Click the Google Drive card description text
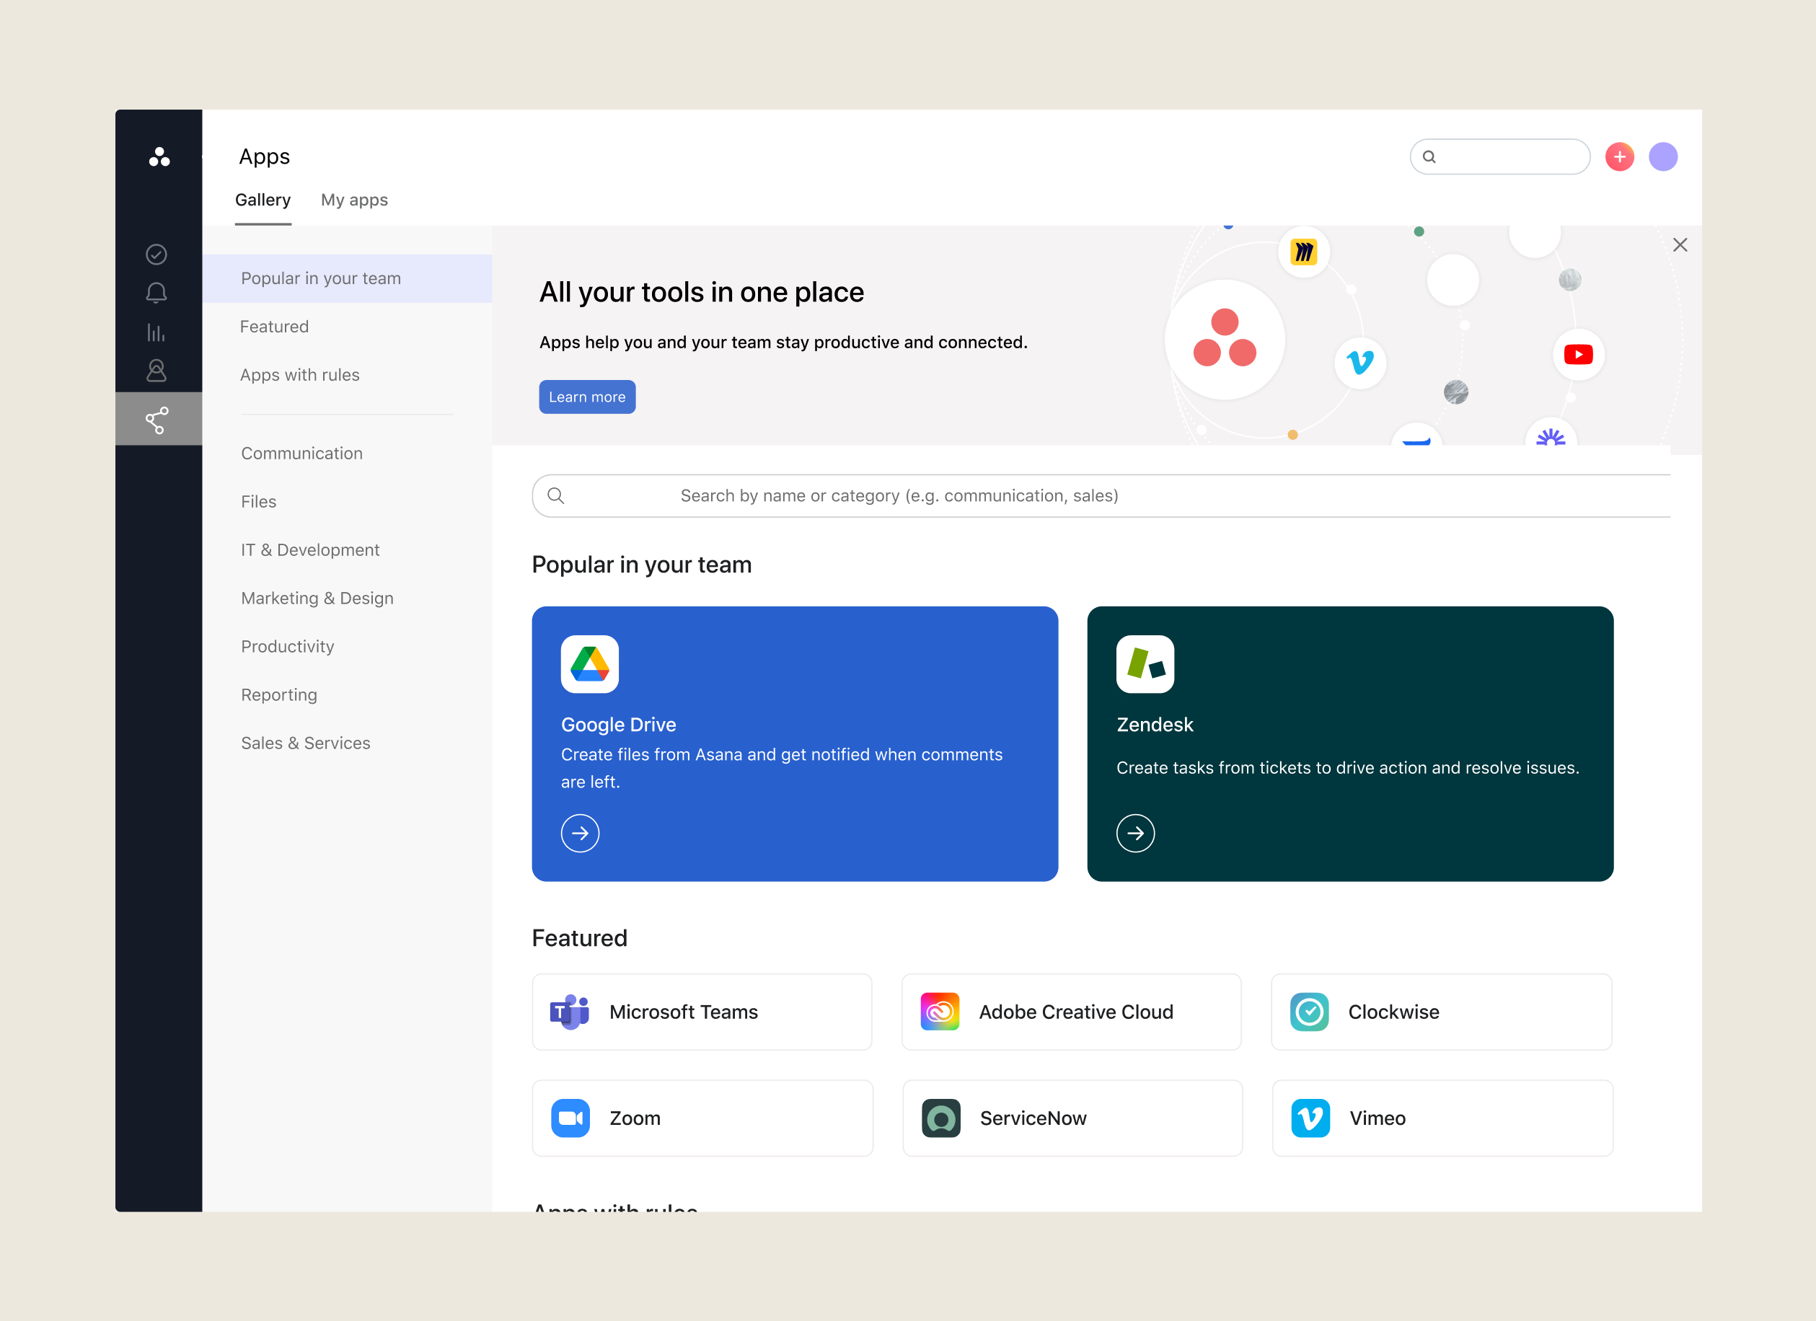1816x1321 pixels. (782, 769)
